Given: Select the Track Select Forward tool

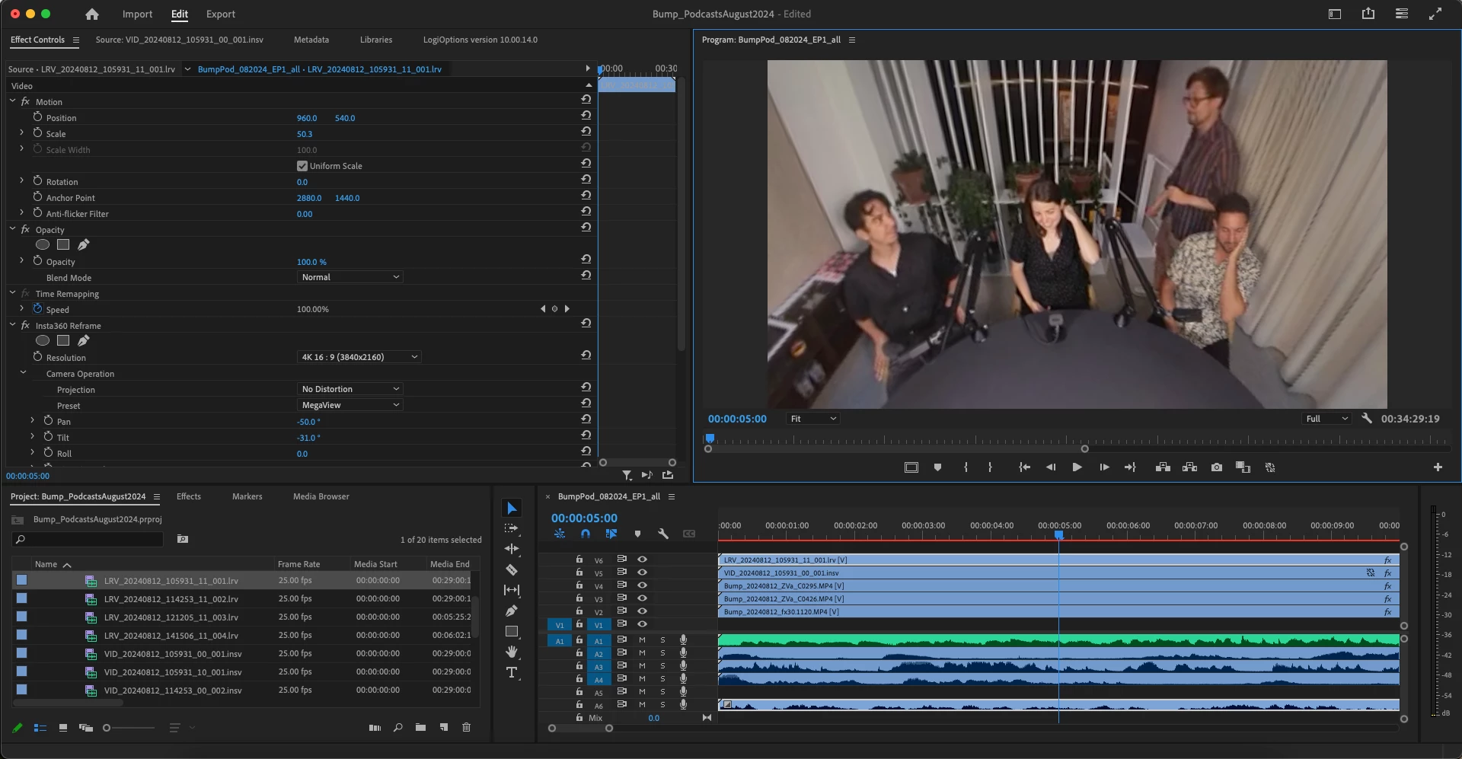Looking at the screenshot, I should click(512, 528).
